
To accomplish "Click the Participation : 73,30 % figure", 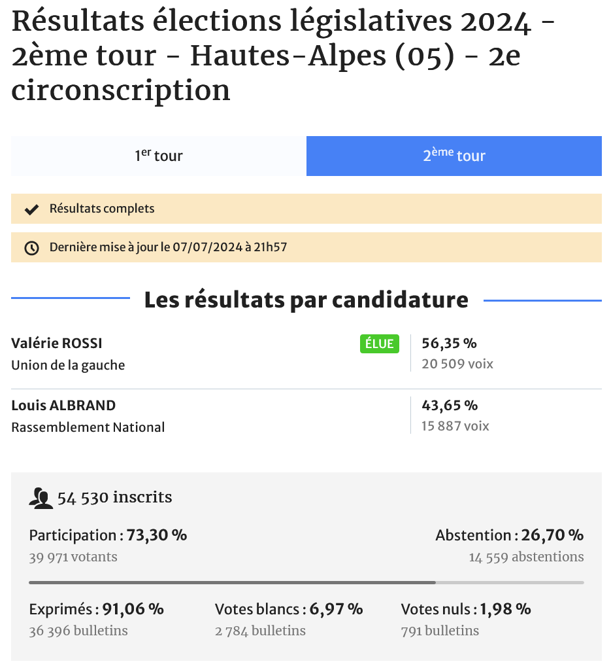I will tap(108, 535).
